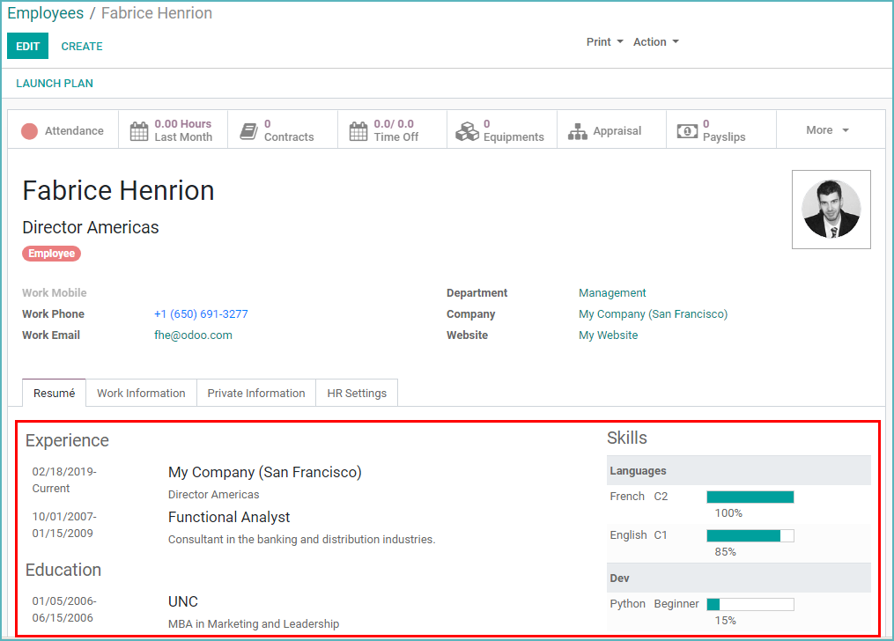Click the French C2 skill progress bar
The image size is (894, 641).
pos(750,496)
